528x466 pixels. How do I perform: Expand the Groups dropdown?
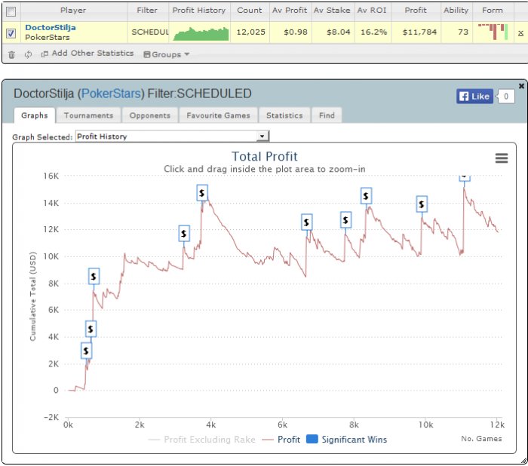pyautogui.click(x=167, y=54)
